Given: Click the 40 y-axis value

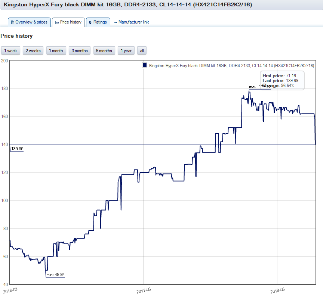Looking at the screenshot, I should coord(6,285).
